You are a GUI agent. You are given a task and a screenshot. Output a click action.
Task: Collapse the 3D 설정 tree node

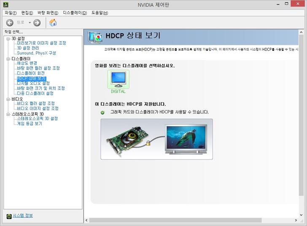coord(8,38)
